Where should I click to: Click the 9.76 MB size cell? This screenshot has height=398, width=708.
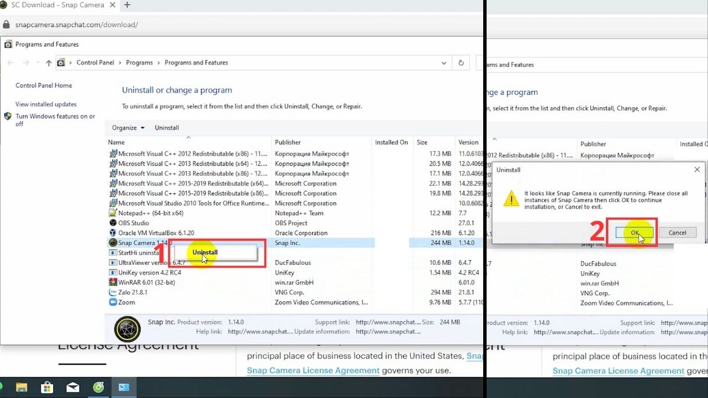click(440, 302)
